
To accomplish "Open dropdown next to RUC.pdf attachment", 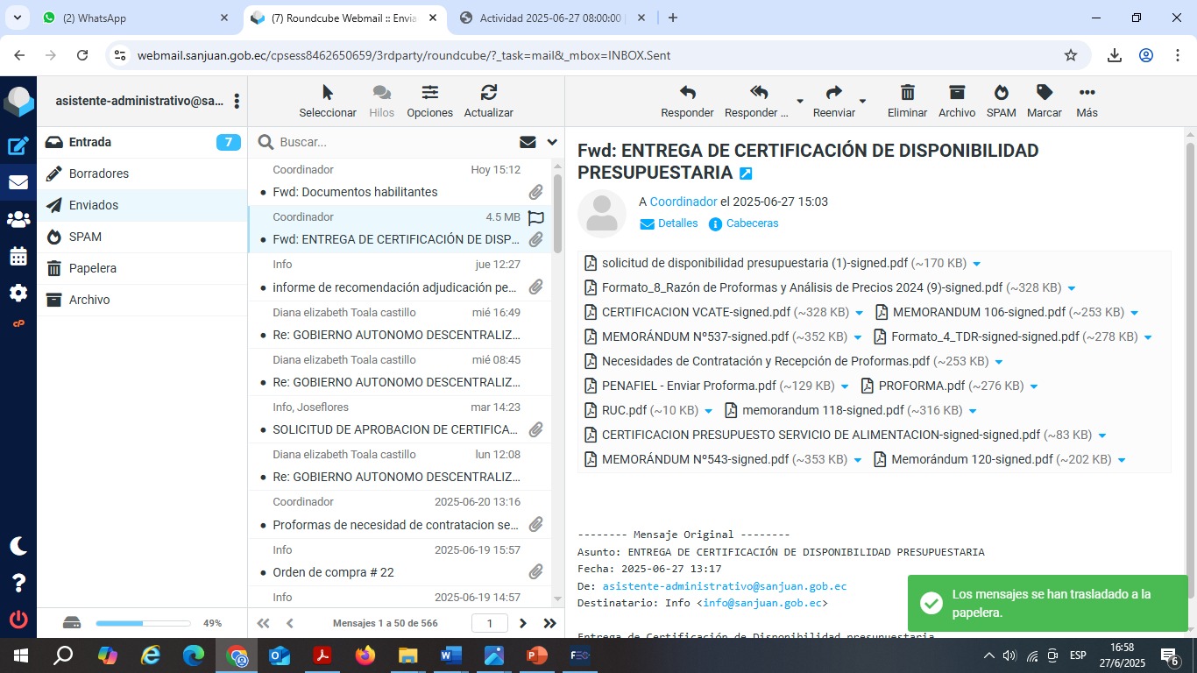I will [x=707, y=411].
